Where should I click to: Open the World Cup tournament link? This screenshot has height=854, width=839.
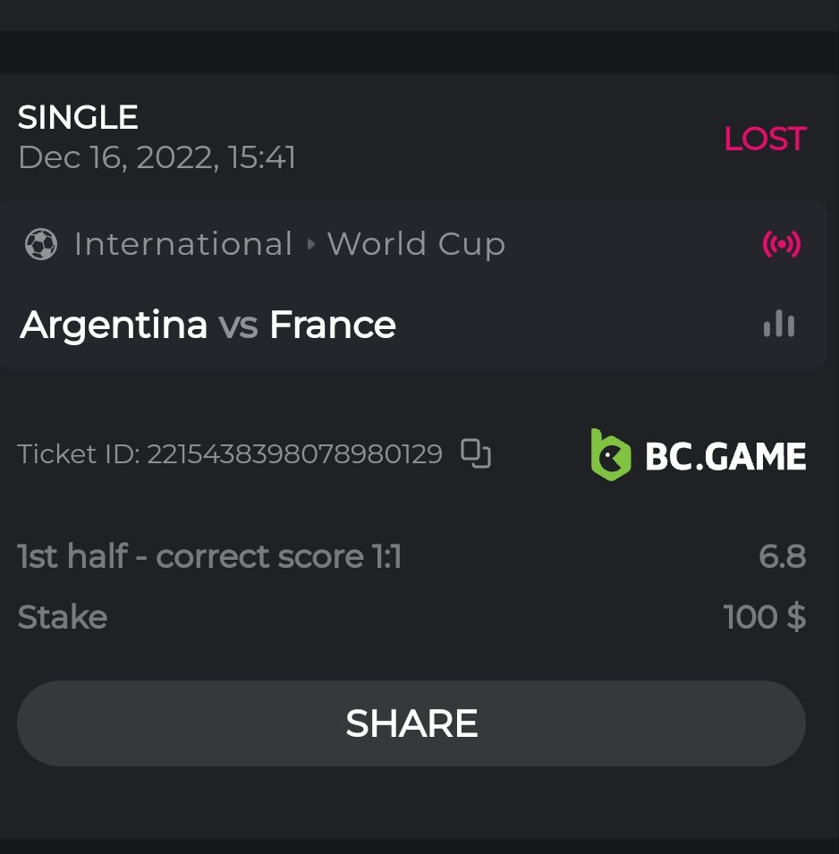416,244
